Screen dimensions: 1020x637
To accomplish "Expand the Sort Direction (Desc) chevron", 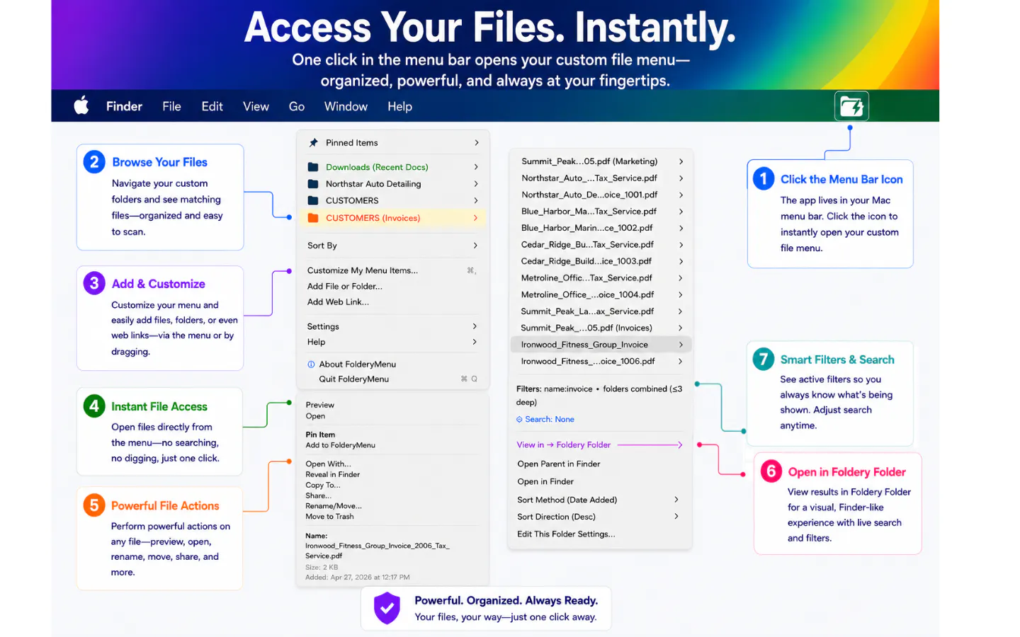I will (x=676, y=517).
